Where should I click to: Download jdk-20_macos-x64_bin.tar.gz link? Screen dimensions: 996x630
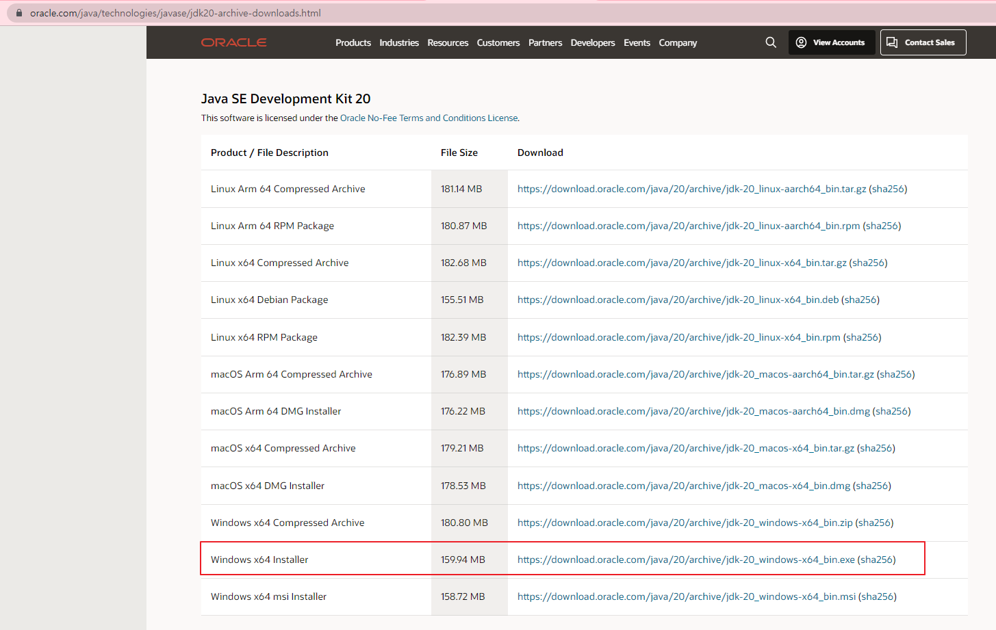[686, 448]
